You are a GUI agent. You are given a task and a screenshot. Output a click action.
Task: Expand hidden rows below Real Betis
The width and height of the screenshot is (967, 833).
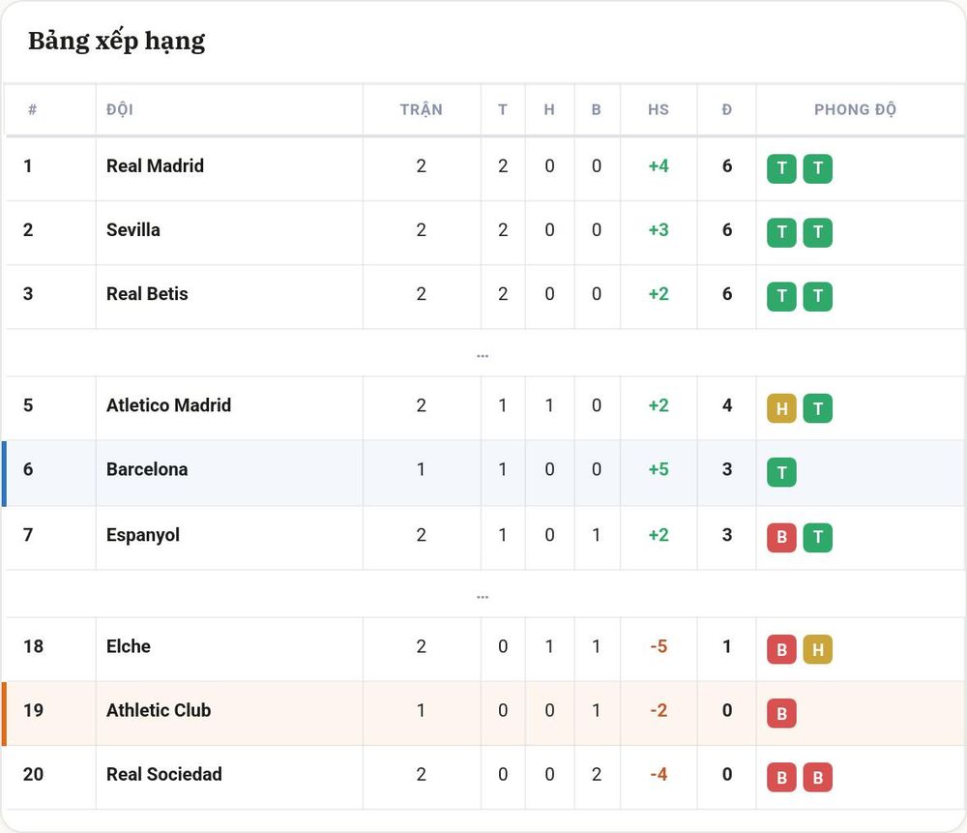483,355
